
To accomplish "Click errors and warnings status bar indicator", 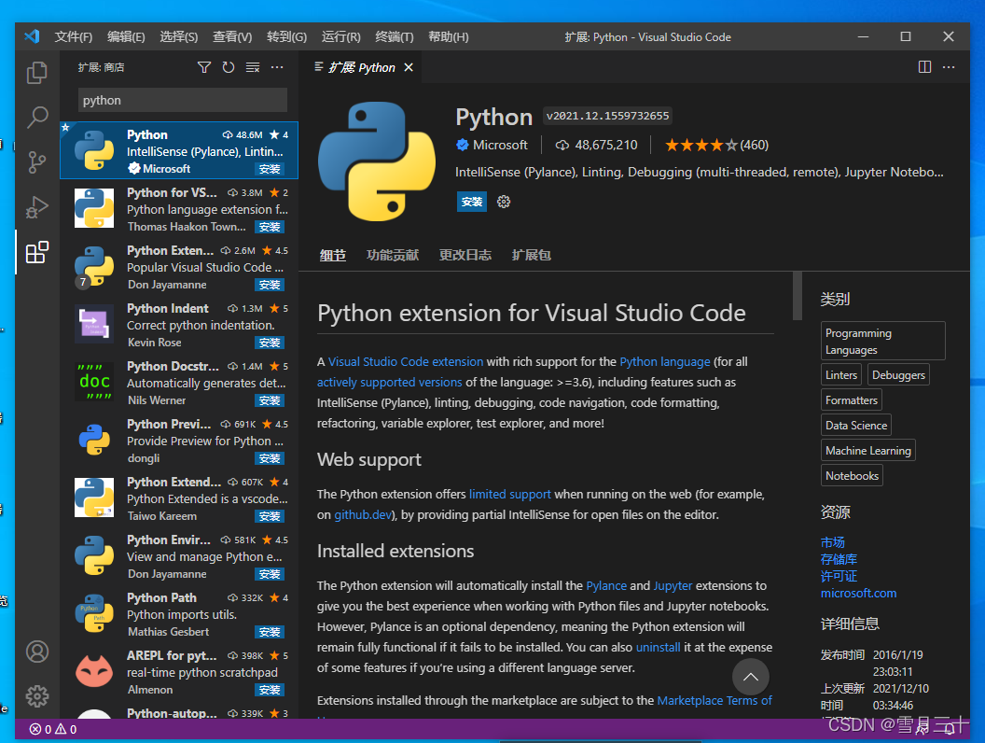I will (53, 729).
